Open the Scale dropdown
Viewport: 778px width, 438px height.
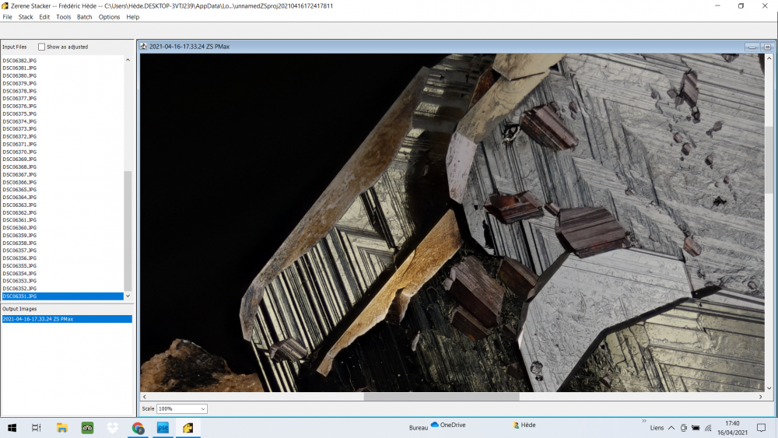pyautogui.click(x=182, y=408)
